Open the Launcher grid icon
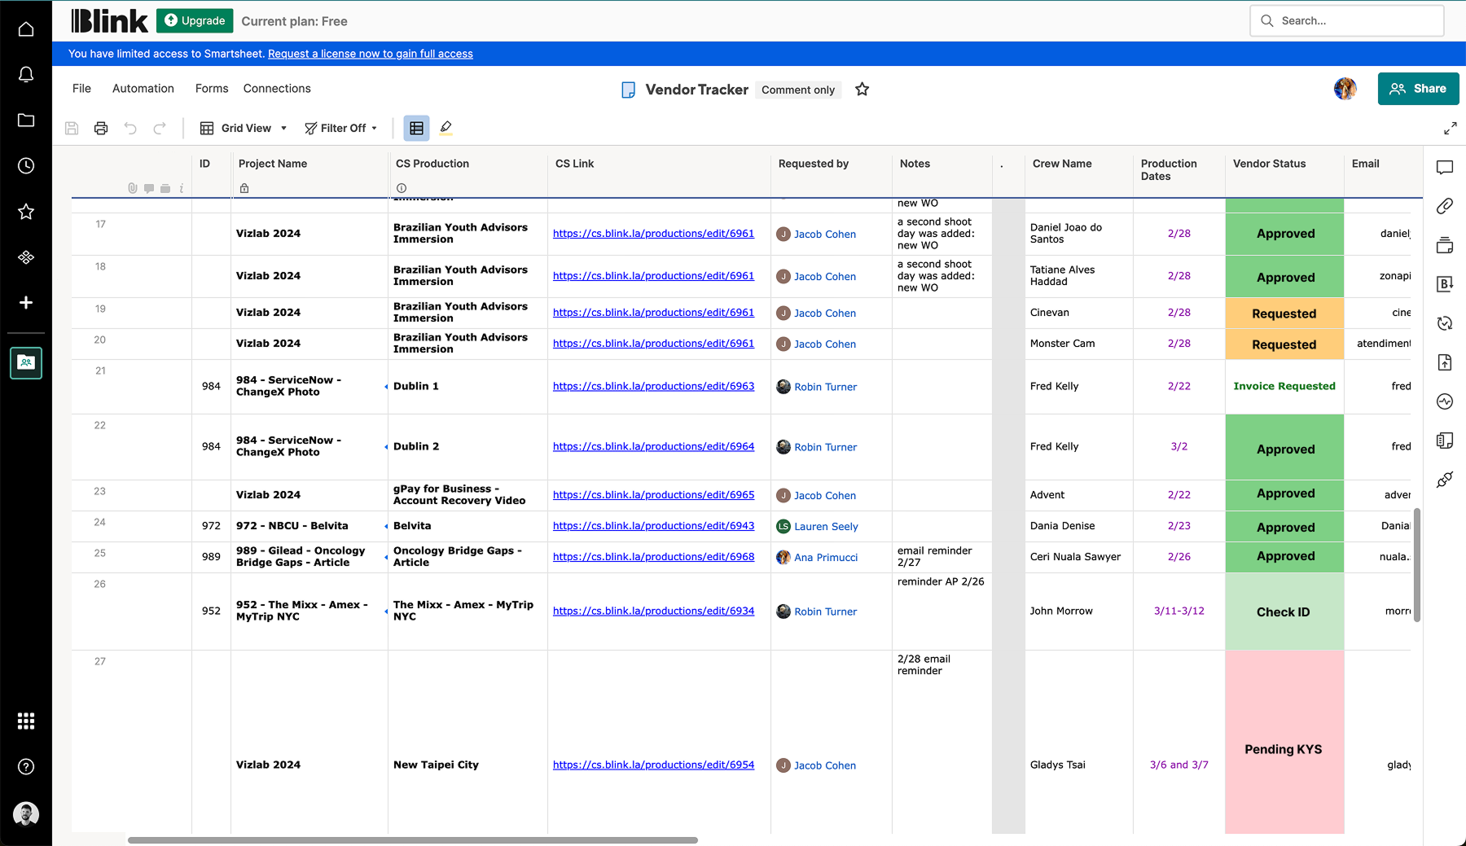 pos(26,721)
